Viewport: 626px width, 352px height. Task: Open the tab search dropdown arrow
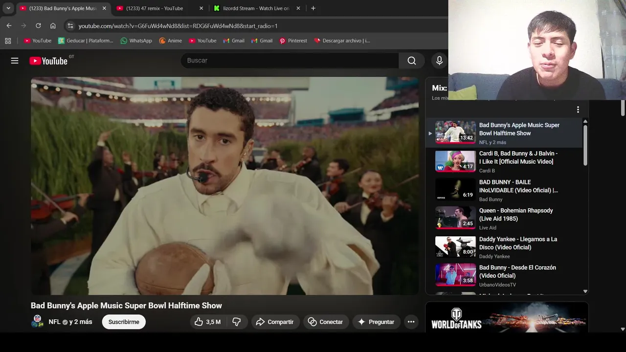pyautogui.click(x=8, y=8)
